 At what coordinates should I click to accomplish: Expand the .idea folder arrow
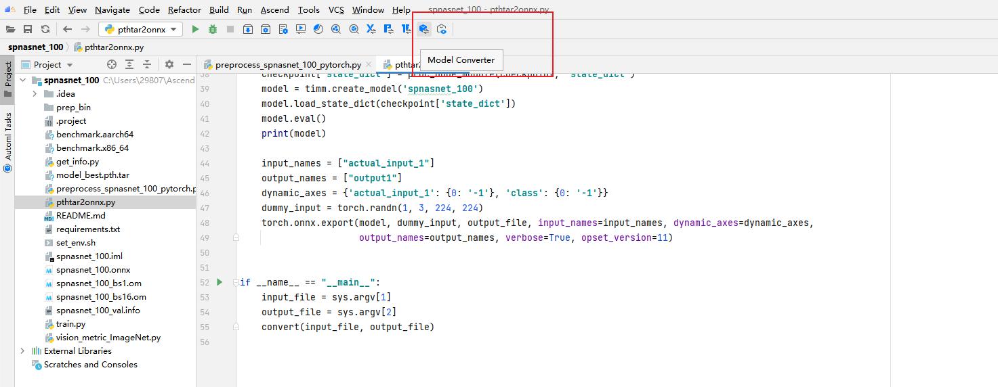[x=35, y=93]
